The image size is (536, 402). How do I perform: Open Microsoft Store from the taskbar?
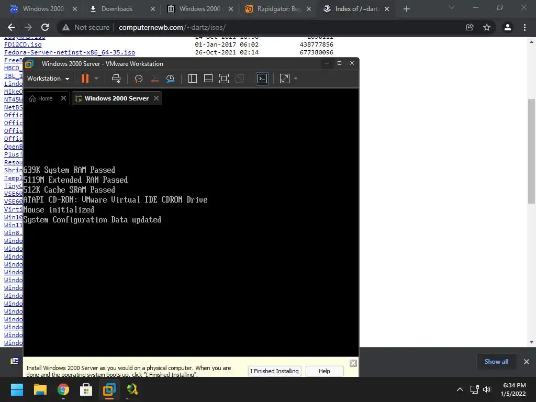[86, 389]
